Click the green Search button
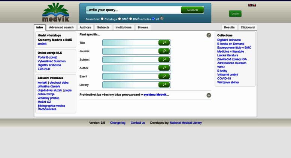The height and width of the screenshot is (158, 291). pyautogui.click(x=192, y=10)
